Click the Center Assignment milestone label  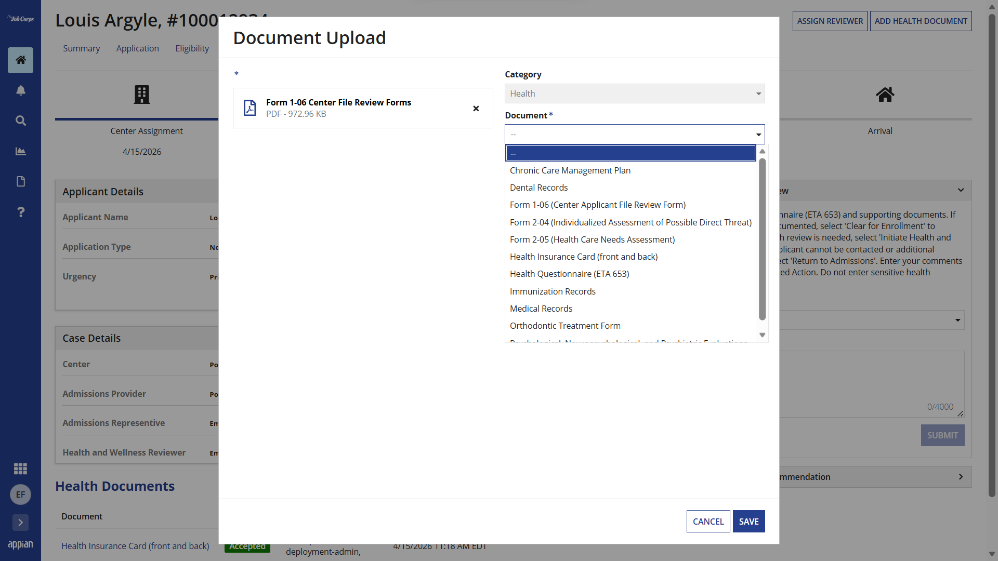[147, 131]
